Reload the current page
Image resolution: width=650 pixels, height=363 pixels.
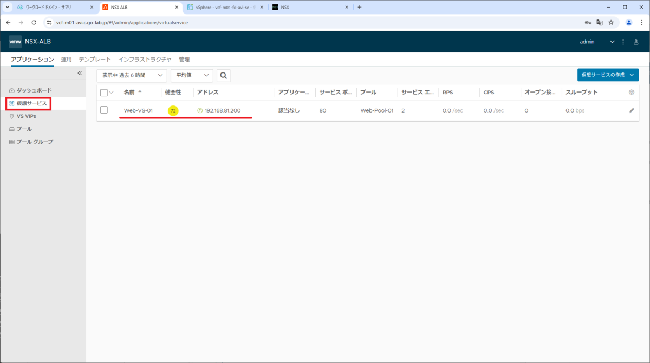34,23
